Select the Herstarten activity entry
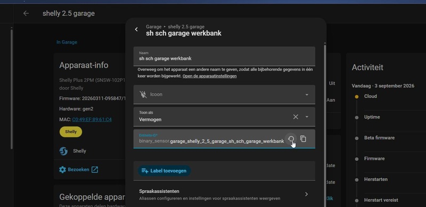 point(376,179)
